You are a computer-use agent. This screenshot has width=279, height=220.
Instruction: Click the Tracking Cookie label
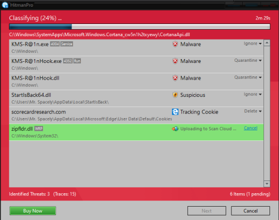click(x=199, y=112)
